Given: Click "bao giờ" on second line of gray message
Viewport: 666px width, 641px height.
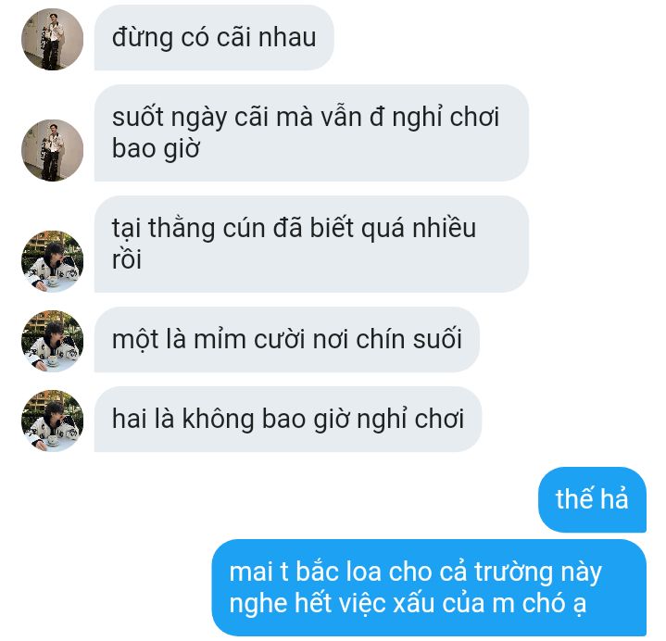Looking at the screenshot, I should [156, 149].
